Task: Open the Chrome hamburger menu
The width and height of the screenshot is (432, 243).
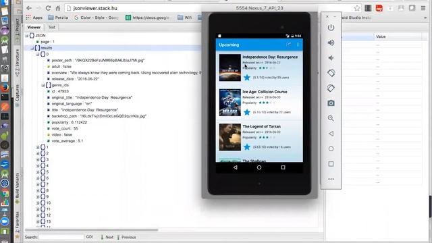Action: (x=423, y=8)
